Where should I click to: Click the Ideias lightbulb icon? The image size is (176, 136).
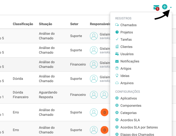pyautogui.click(x=117, y=76)
